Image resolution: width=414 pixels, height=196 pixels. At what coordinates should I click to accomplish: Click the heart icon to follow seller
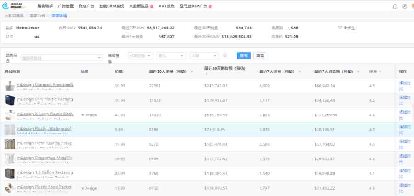click(x=340, y=27)
